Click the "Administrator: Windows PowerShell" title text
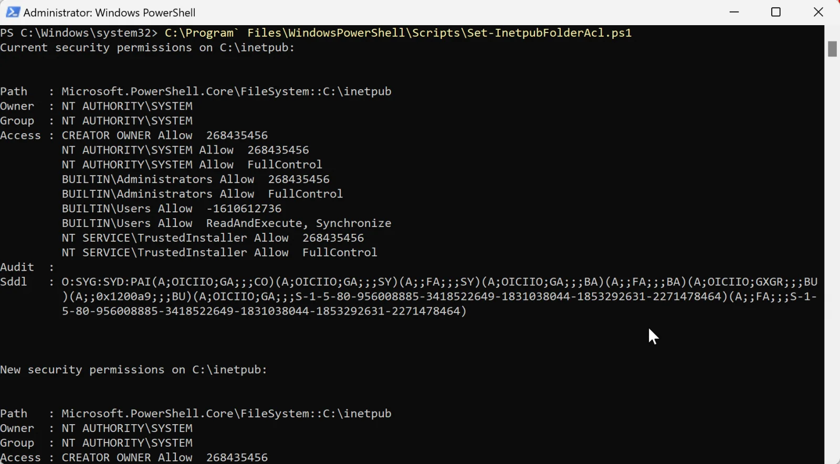This screenshot has height=464, width=840. (109, 13)
